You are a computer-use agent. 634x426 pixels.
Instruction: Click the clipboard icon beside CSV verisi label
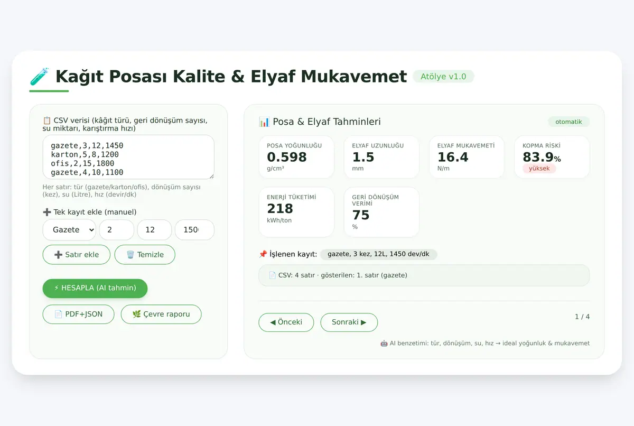[x=46, y=120]
